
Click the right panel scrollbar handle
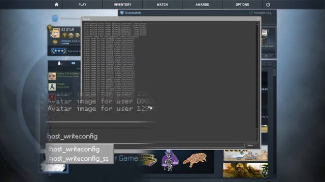coord(275,72)
